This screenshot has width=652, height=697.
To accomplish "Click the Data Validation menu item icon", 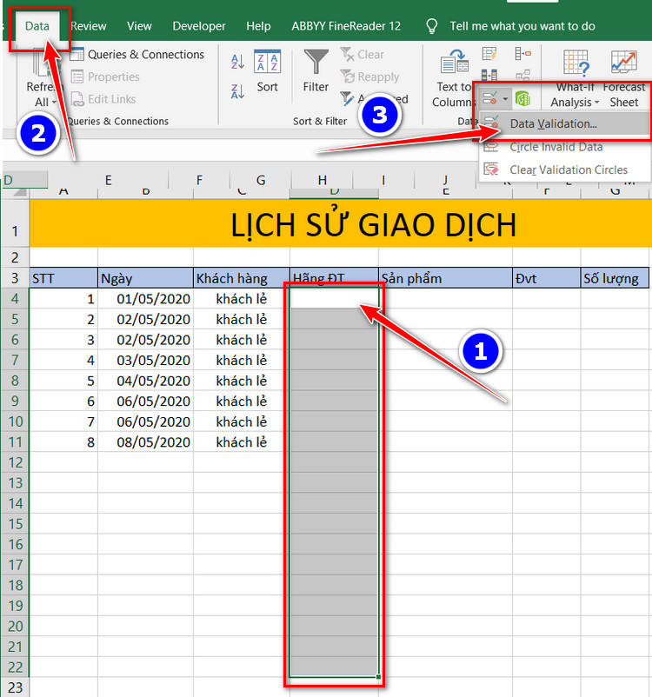I will tap(491, 123).
